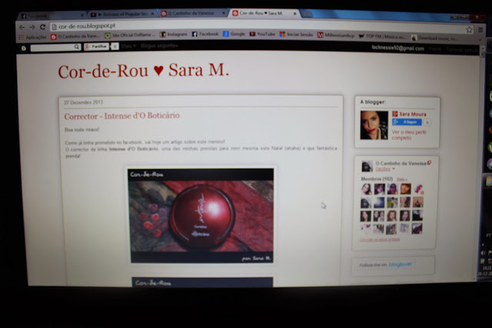Image resolution: width=492 pixels, height=328 pixels.
Task: Click the blue A Seguir follow button
Action: pos(407,122)
